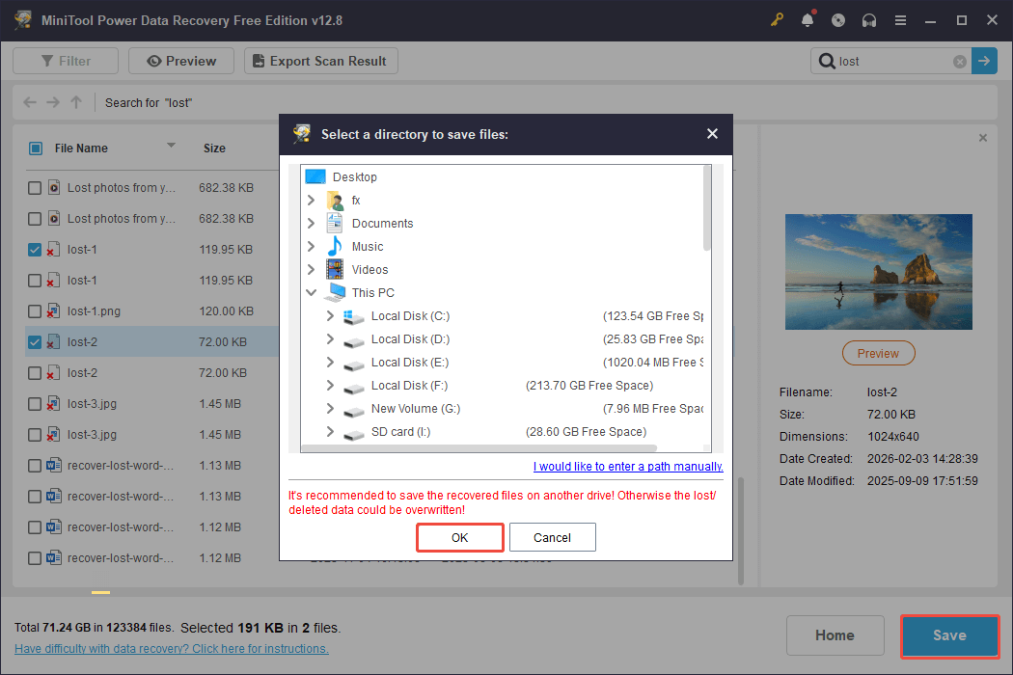1013x675 pixels.
Task: Open feedback using the headphones icon
Action: click(869, 19)
